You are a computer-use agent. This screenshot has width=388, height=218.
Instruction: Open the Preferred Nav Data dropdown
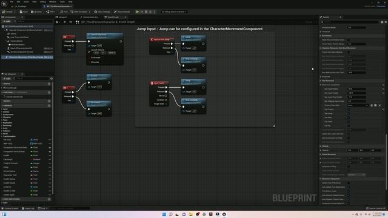pyautogui.click(x=358, y=105)
